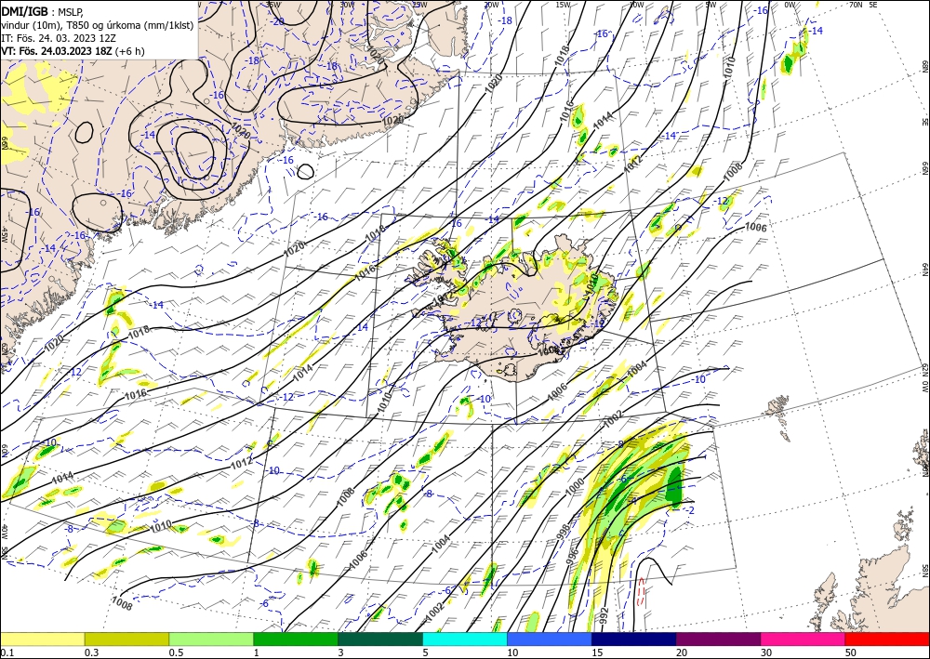Click the 'DMI/IGB : MSLP,' title text
Viewport: 930px width, 659px height.
pyautogui.click(x=40, y=10)
